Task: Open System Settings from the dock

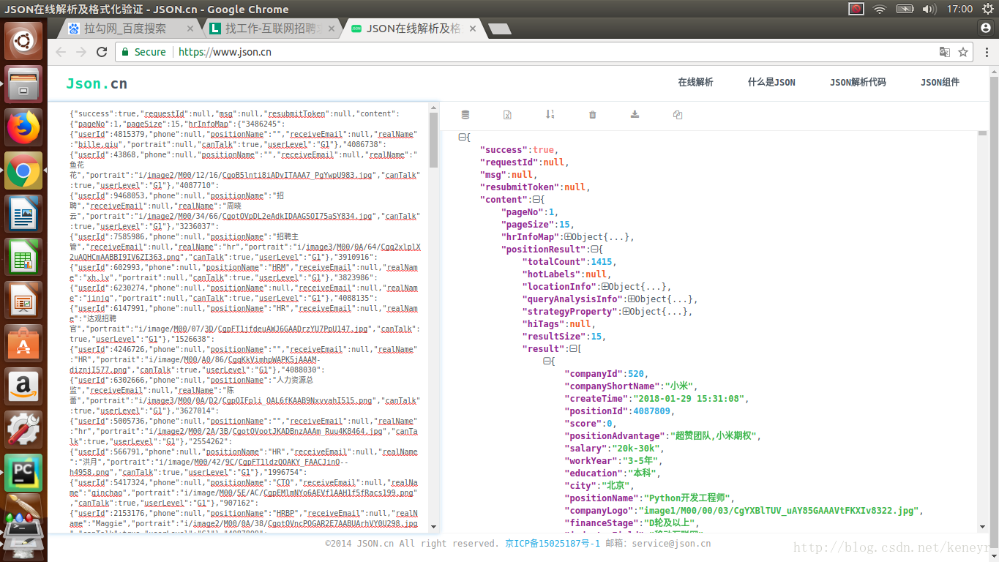Action: click(24, 430)
